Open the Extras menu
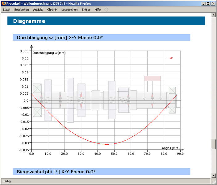217x185 pixels. click(86, 10)
